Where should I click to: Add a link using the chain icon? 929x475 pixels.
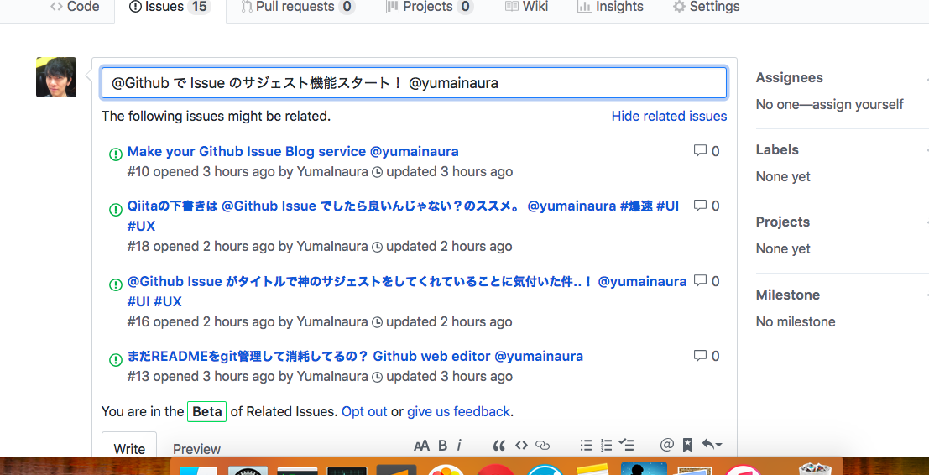click(x=543, y=446)
